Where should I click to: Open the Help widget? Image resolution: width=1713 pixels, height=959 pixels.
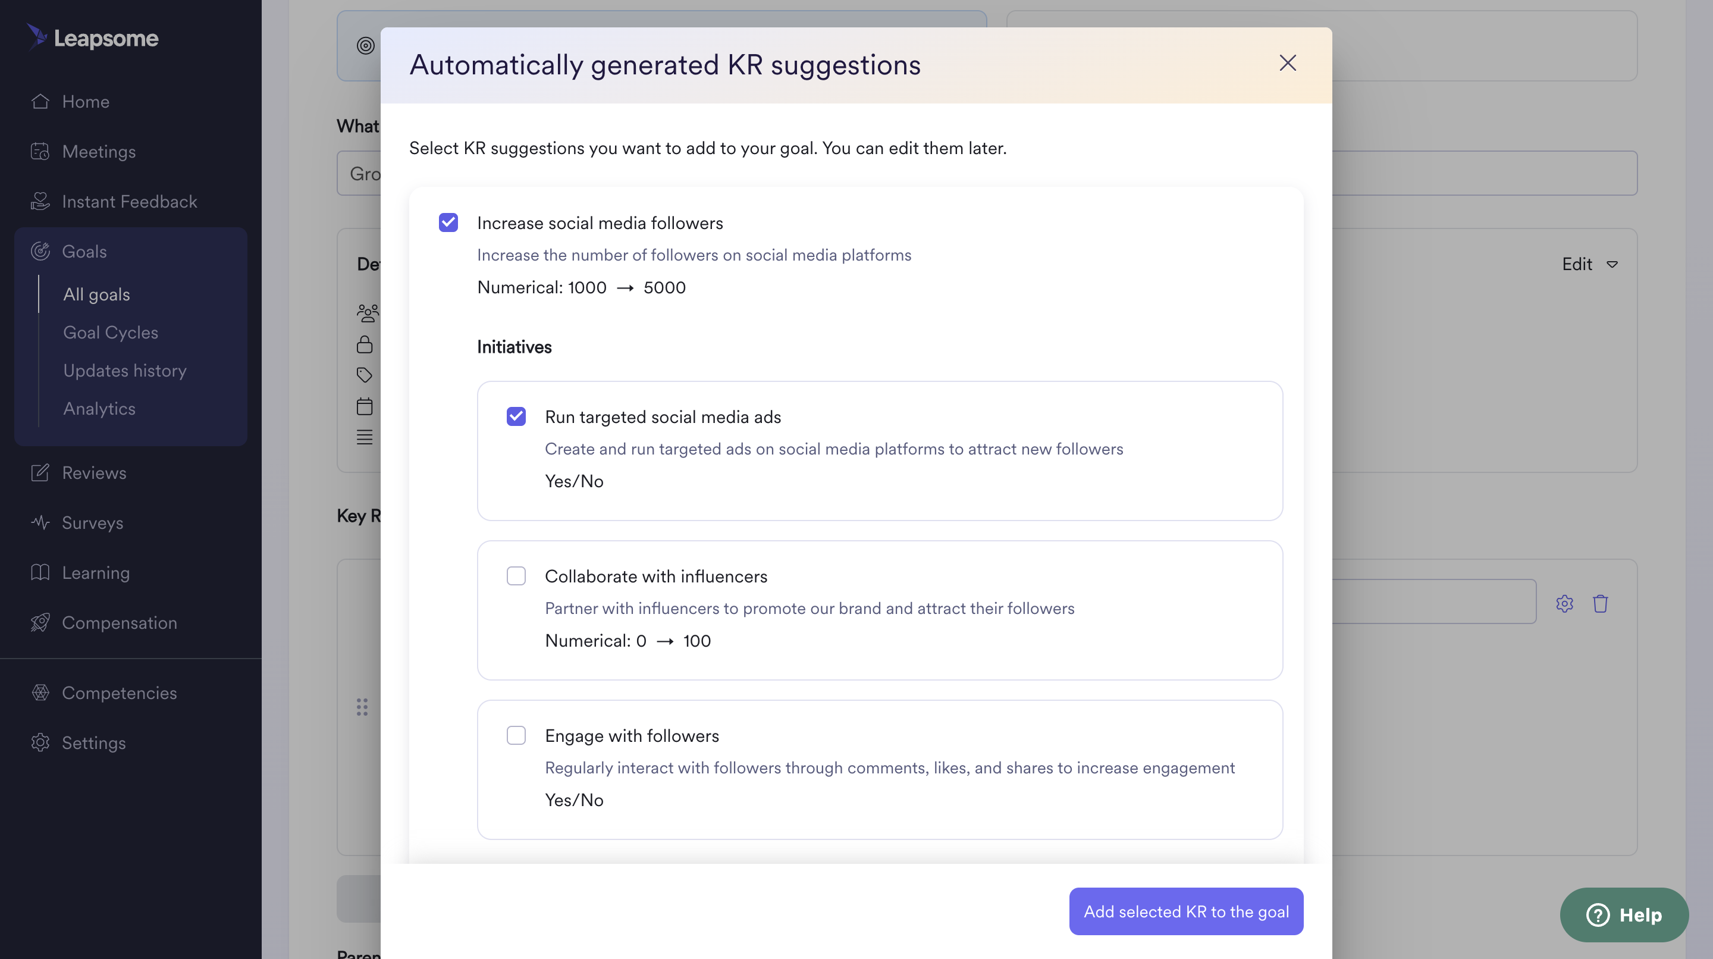(x=1623, y=914)
